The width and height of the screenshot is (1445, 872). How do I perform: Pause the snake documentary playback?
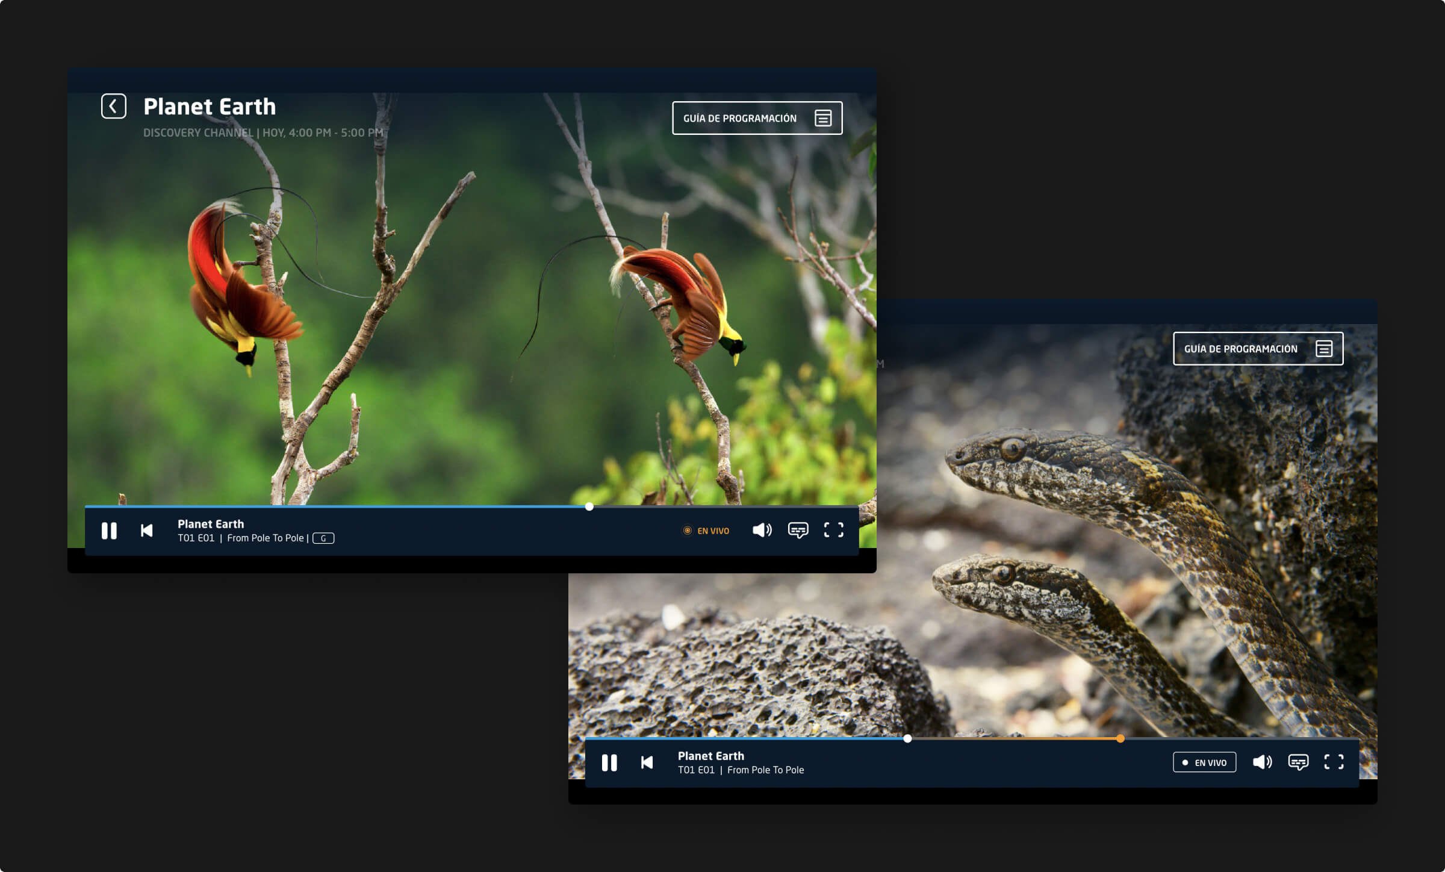coord(610,762)
